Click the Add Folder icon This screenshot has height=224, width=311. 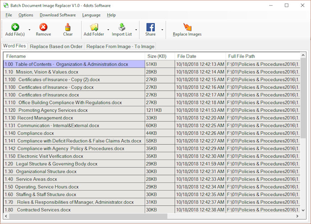94,27
